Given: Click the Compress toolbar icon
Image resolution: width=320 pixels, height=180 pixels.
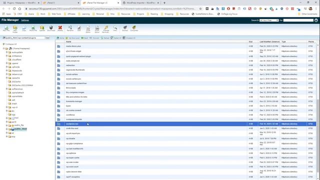Looking at the screenshot, I should pos(134,28).
